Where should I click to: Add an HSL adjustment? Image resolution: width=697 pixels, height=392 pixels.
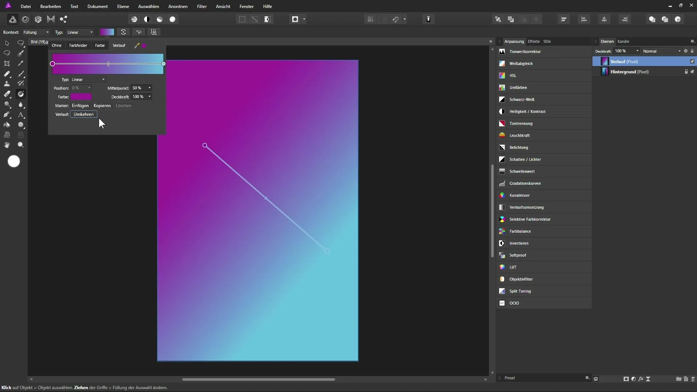point(544,75)
